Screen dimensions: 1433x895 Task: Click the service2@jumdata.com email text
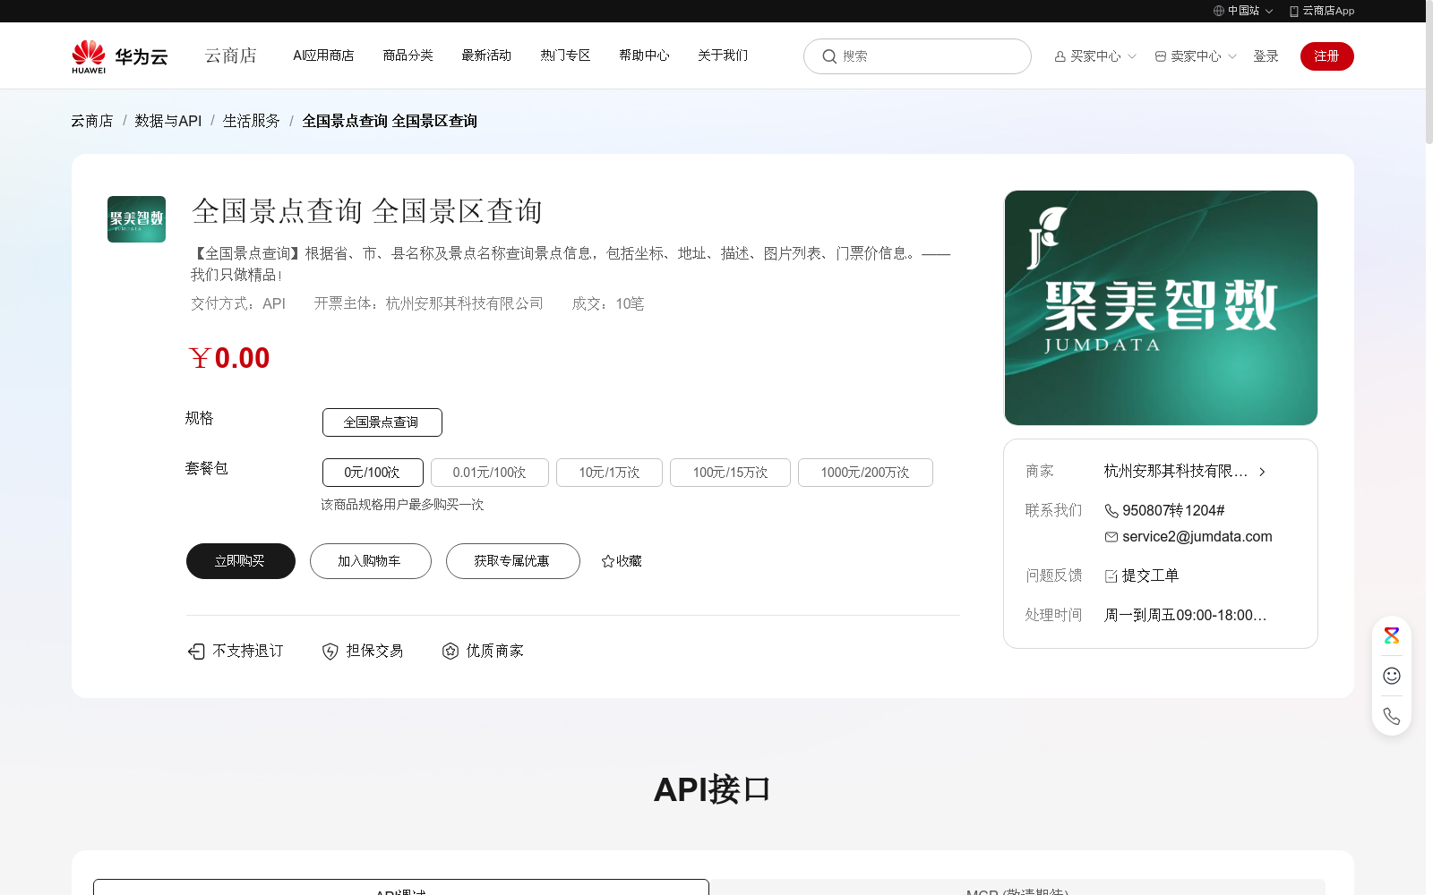click(x=1197, y=537)
